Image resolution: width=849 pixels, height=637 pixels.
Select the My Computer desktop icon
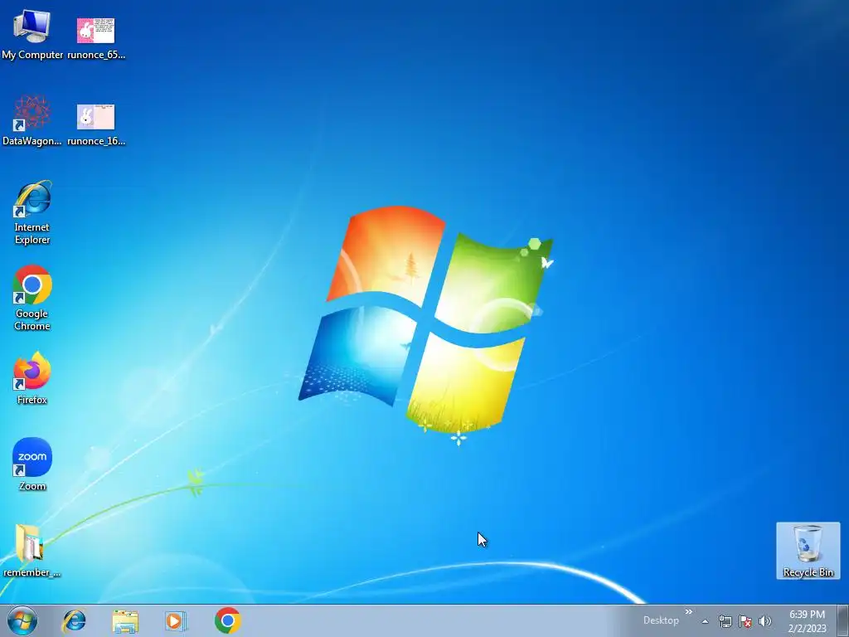pyautogui.click(x=32, y=34)
